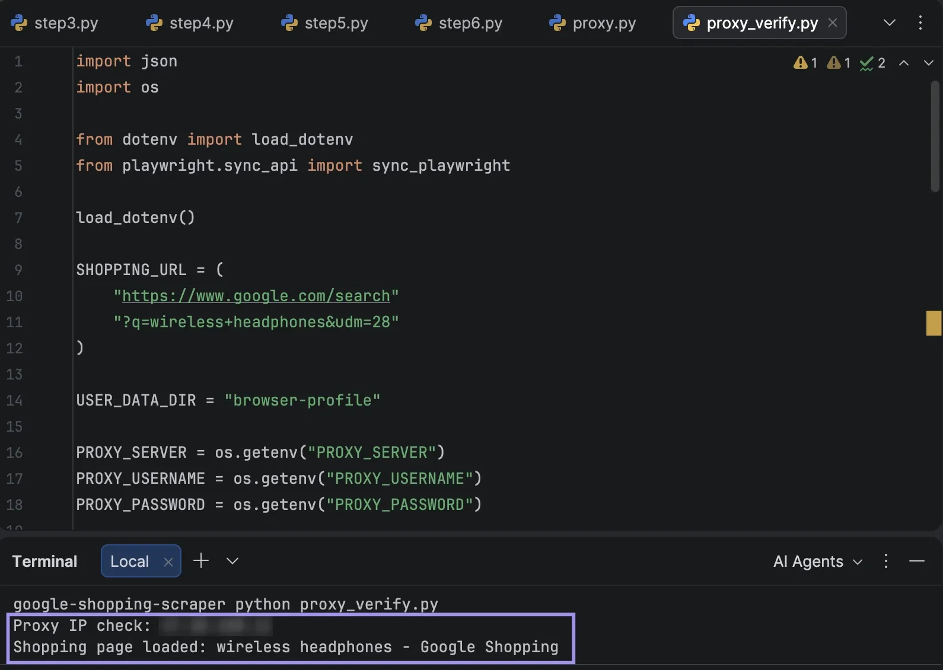Click the yellow warning stripe on scrollbar
The width and height of the screenshot is (943, 670).
[934, 323]
